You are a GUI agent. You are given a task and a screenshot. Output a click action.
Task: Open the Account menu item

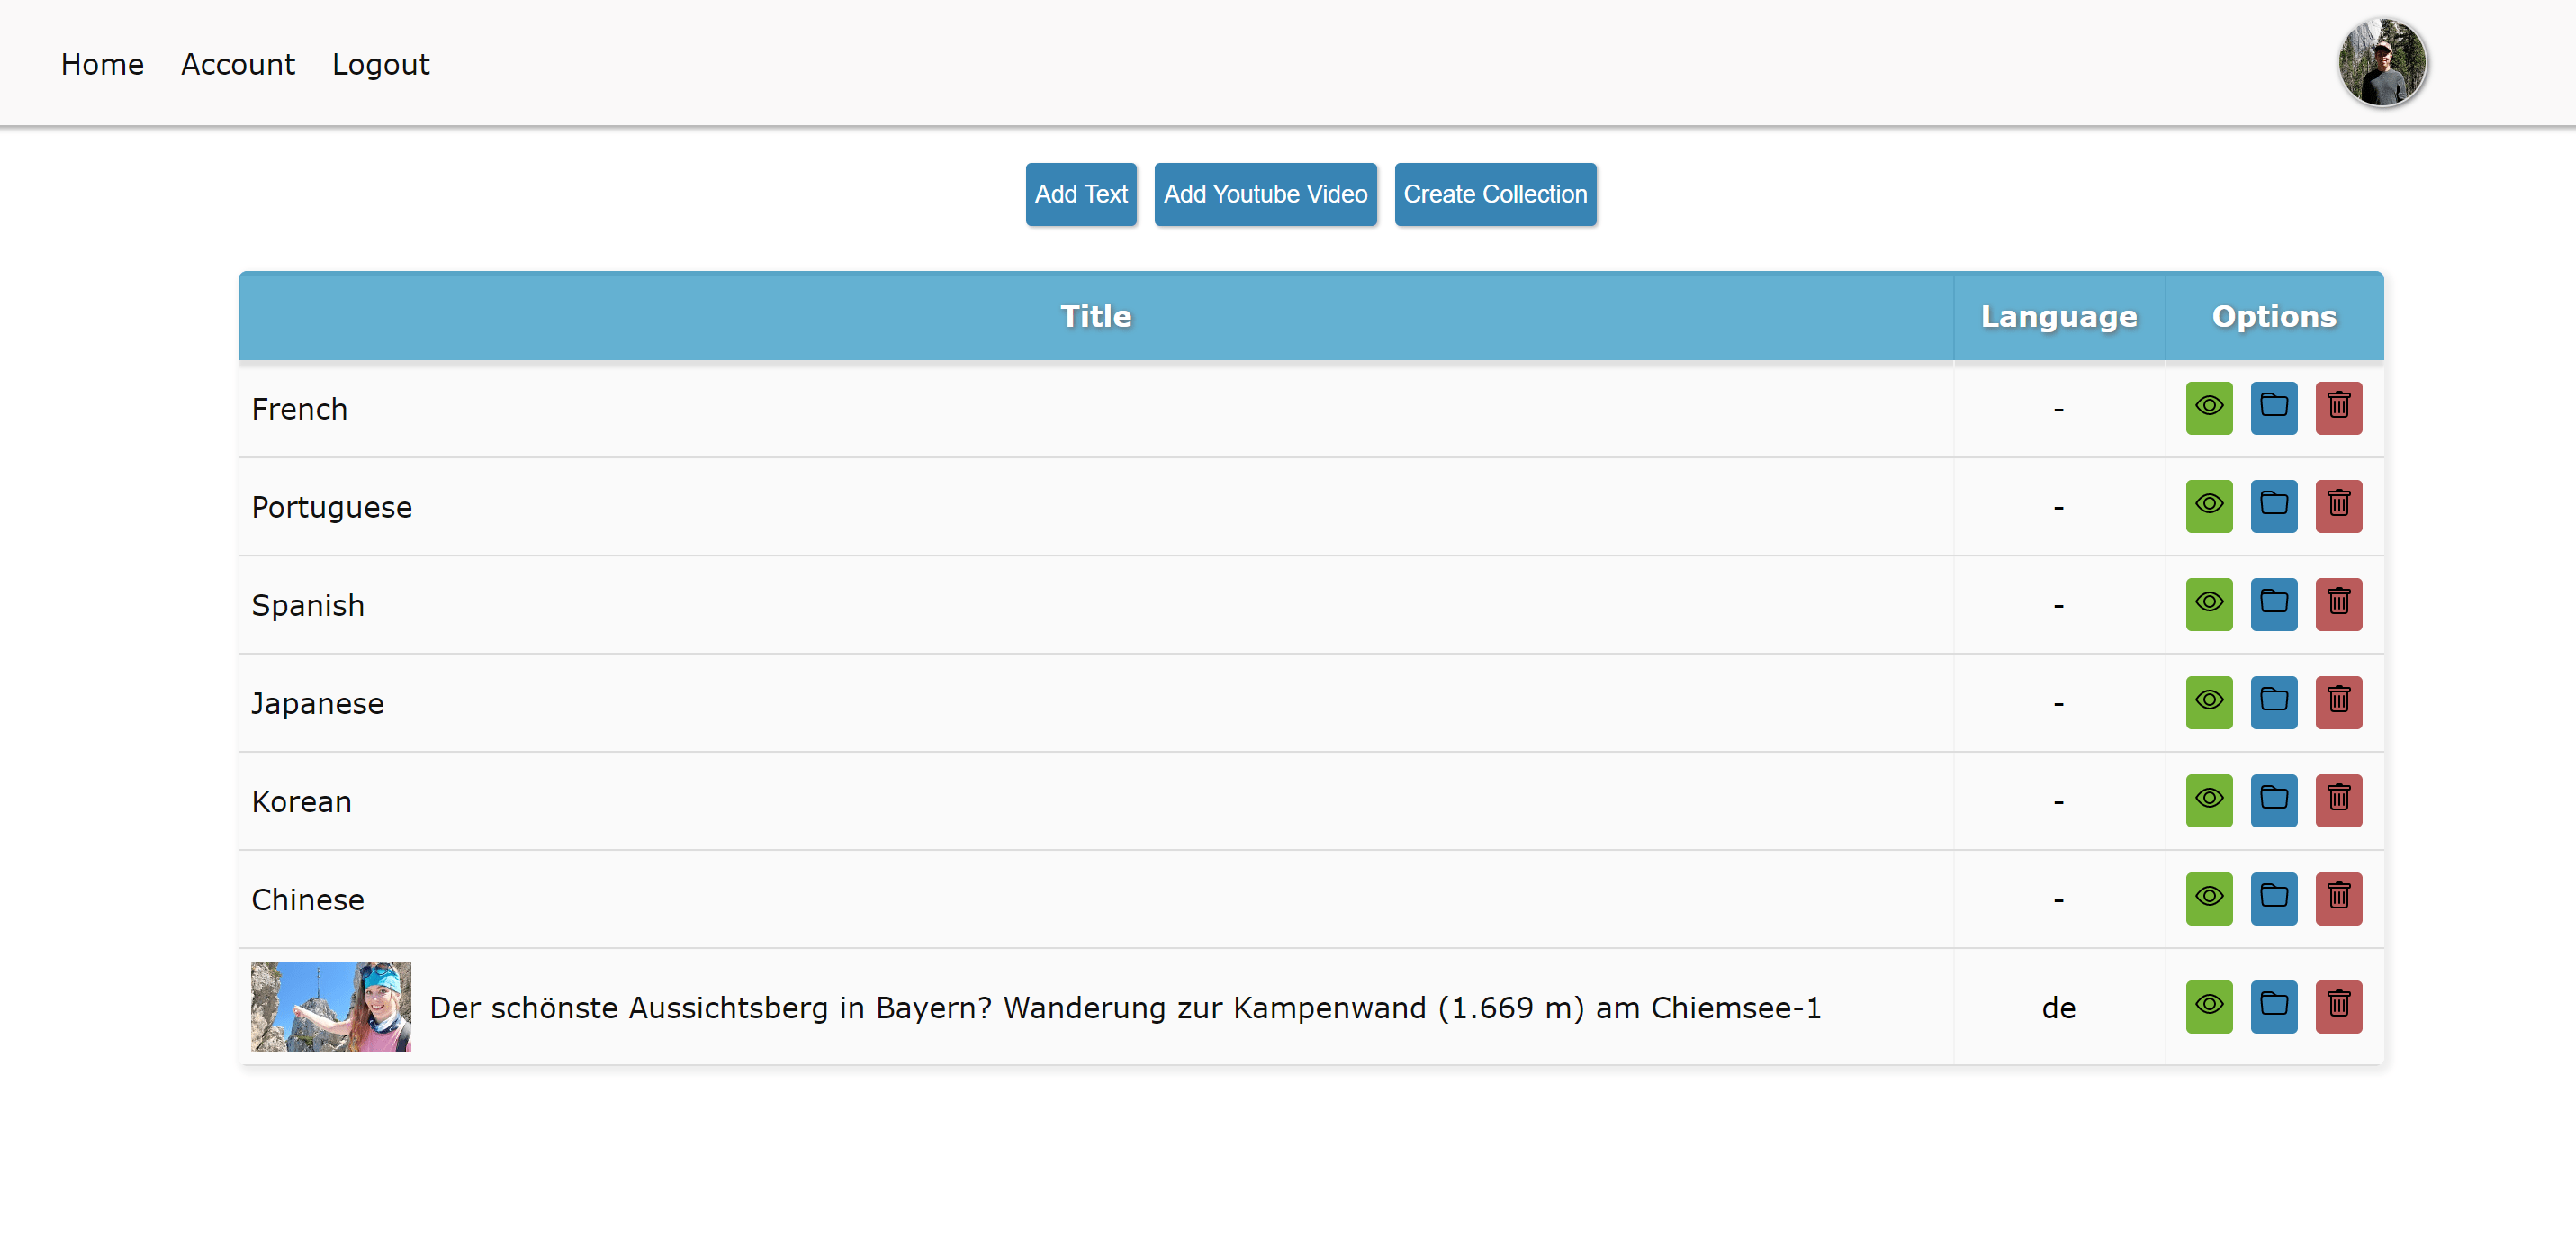click(238, 64)
